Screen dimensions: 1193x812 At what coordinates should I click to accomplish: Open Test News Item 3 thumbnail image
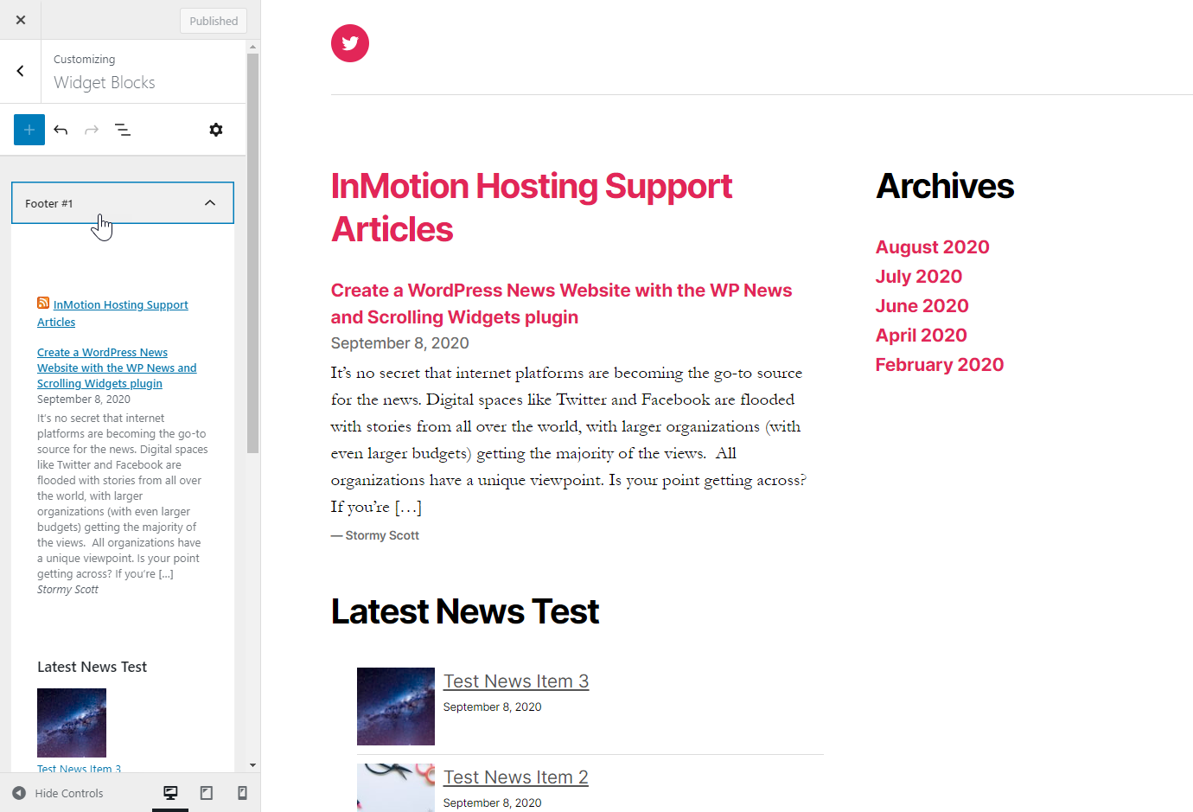[395, 706]
